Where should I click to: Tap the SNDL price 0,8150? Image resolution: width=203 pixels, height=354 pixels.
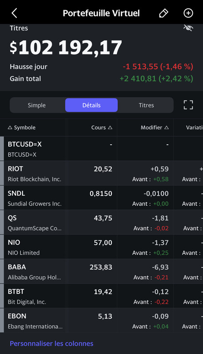(x=101, y=194)
